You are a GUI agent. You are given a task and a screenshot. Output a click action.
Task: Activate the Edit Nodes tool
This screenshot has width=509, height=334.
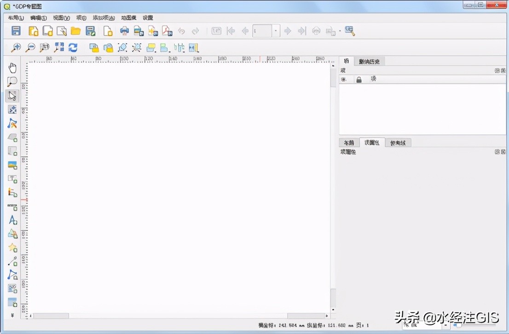[12, 123]
